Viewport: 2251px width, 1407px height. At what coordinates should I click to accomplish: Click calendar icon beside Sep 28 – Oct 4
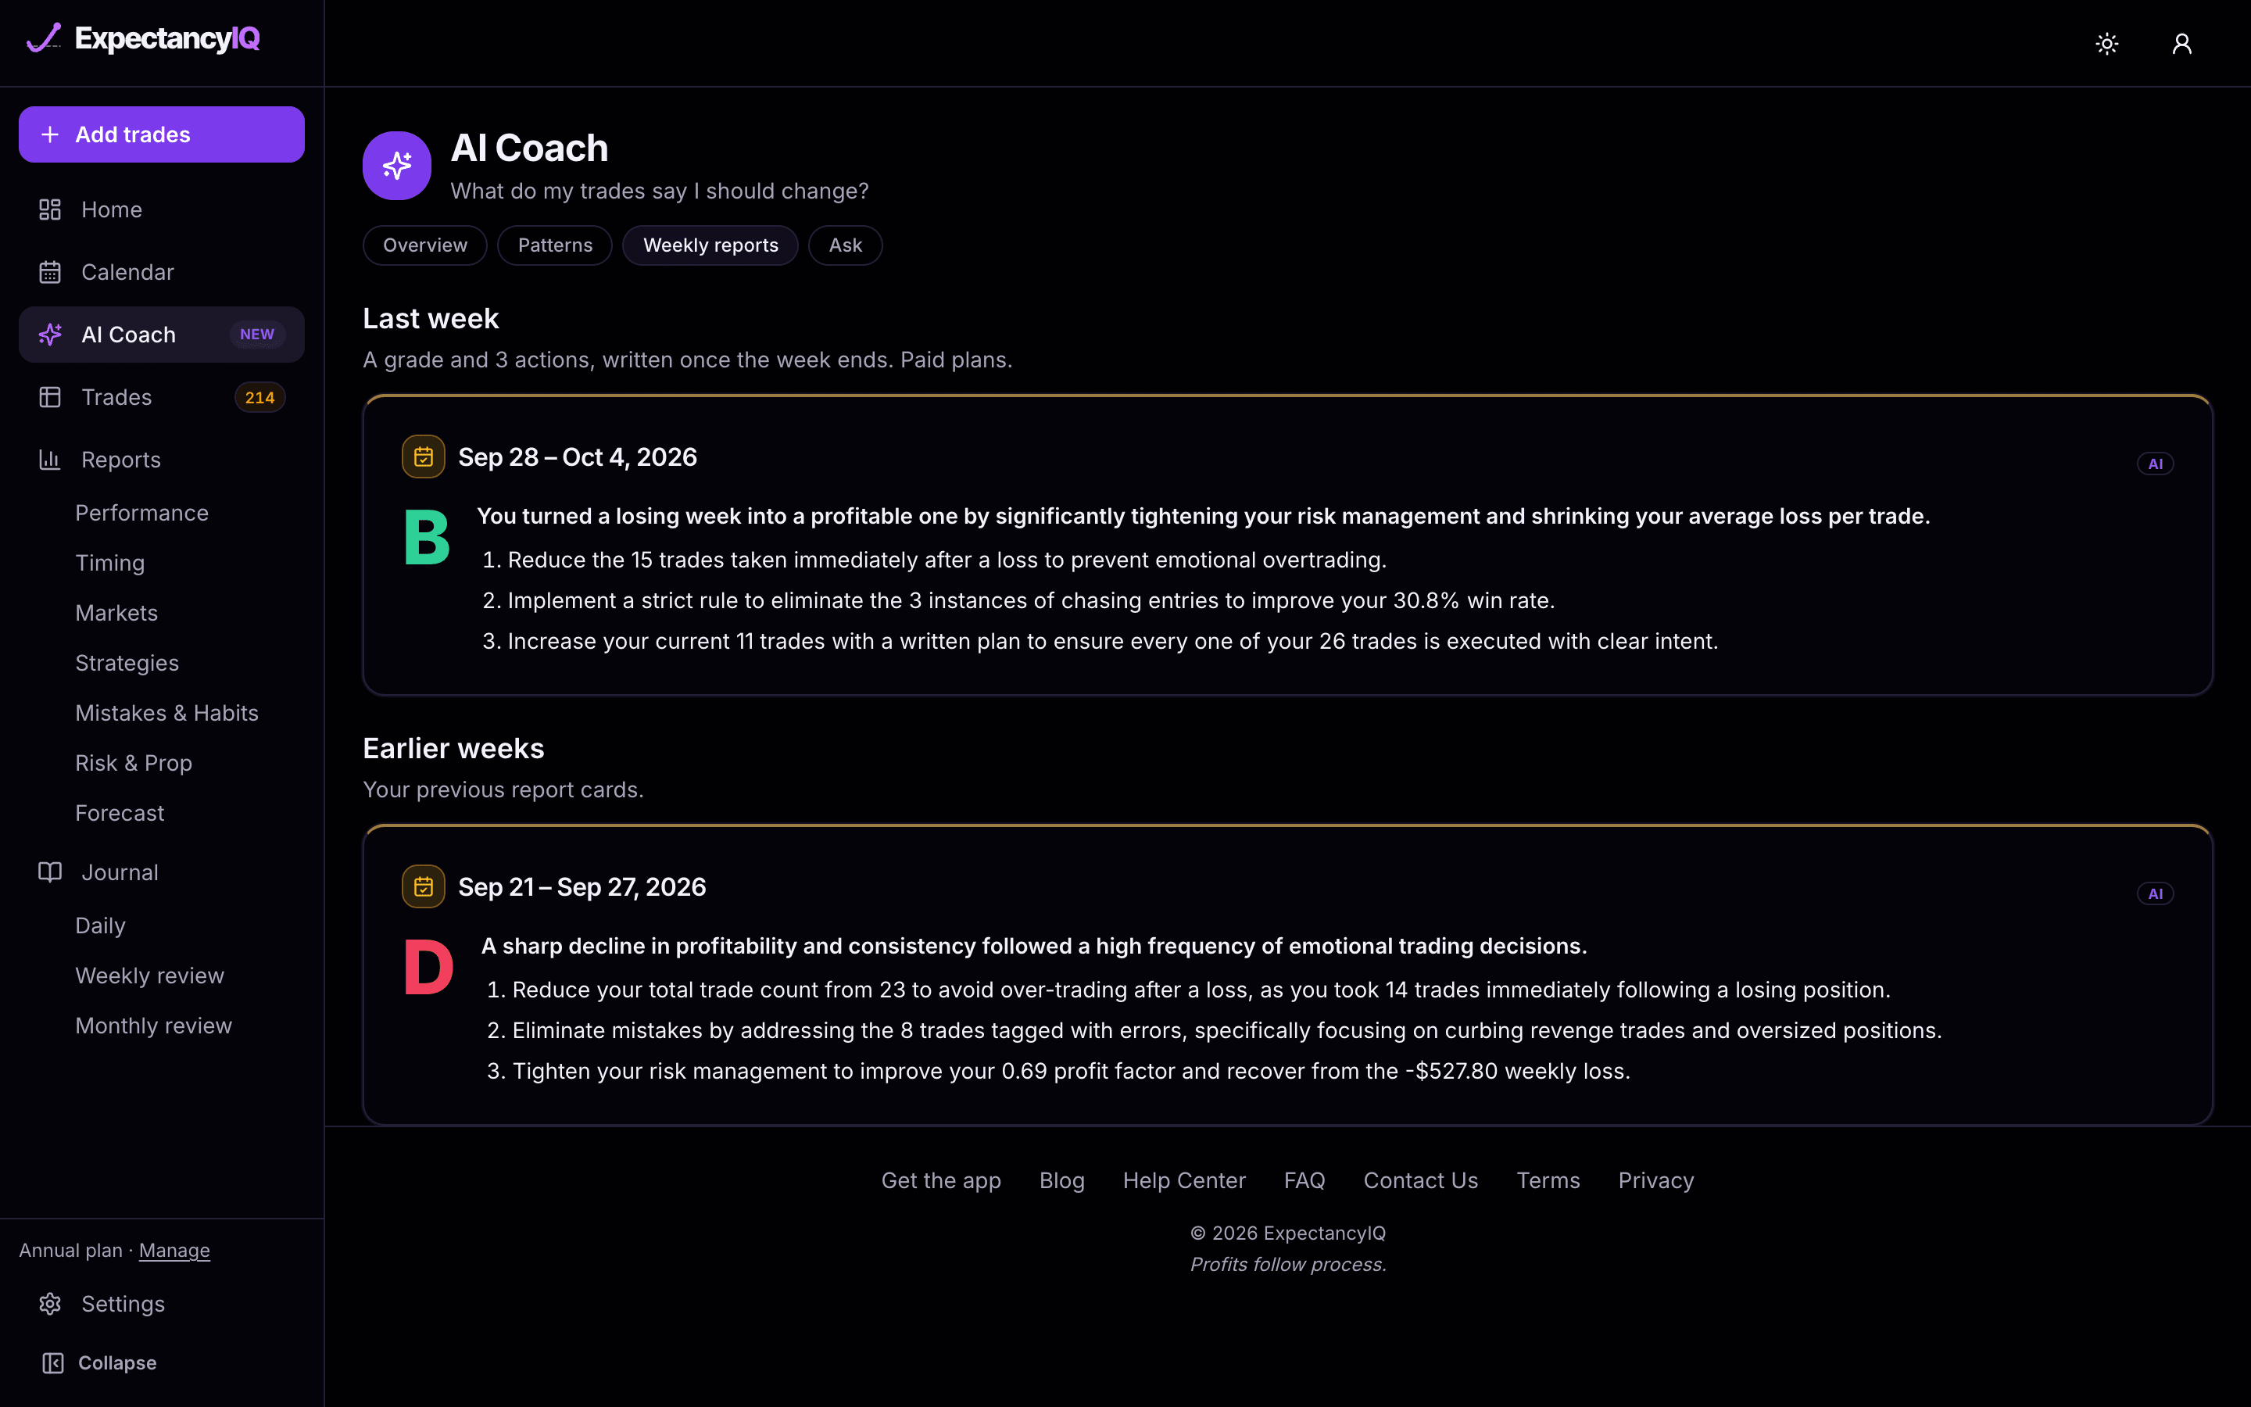tap(423, 457)
